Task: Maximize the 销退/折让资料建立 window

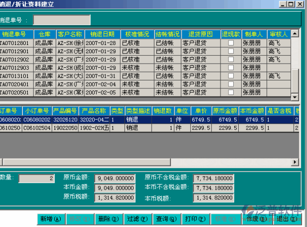Action: [x=292, y=4]
